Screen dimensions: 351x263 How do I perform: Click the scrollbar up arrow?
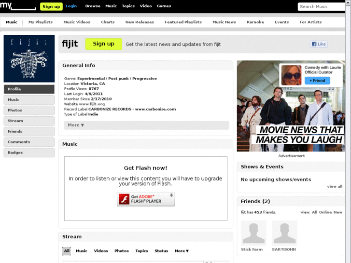(348, 2)
